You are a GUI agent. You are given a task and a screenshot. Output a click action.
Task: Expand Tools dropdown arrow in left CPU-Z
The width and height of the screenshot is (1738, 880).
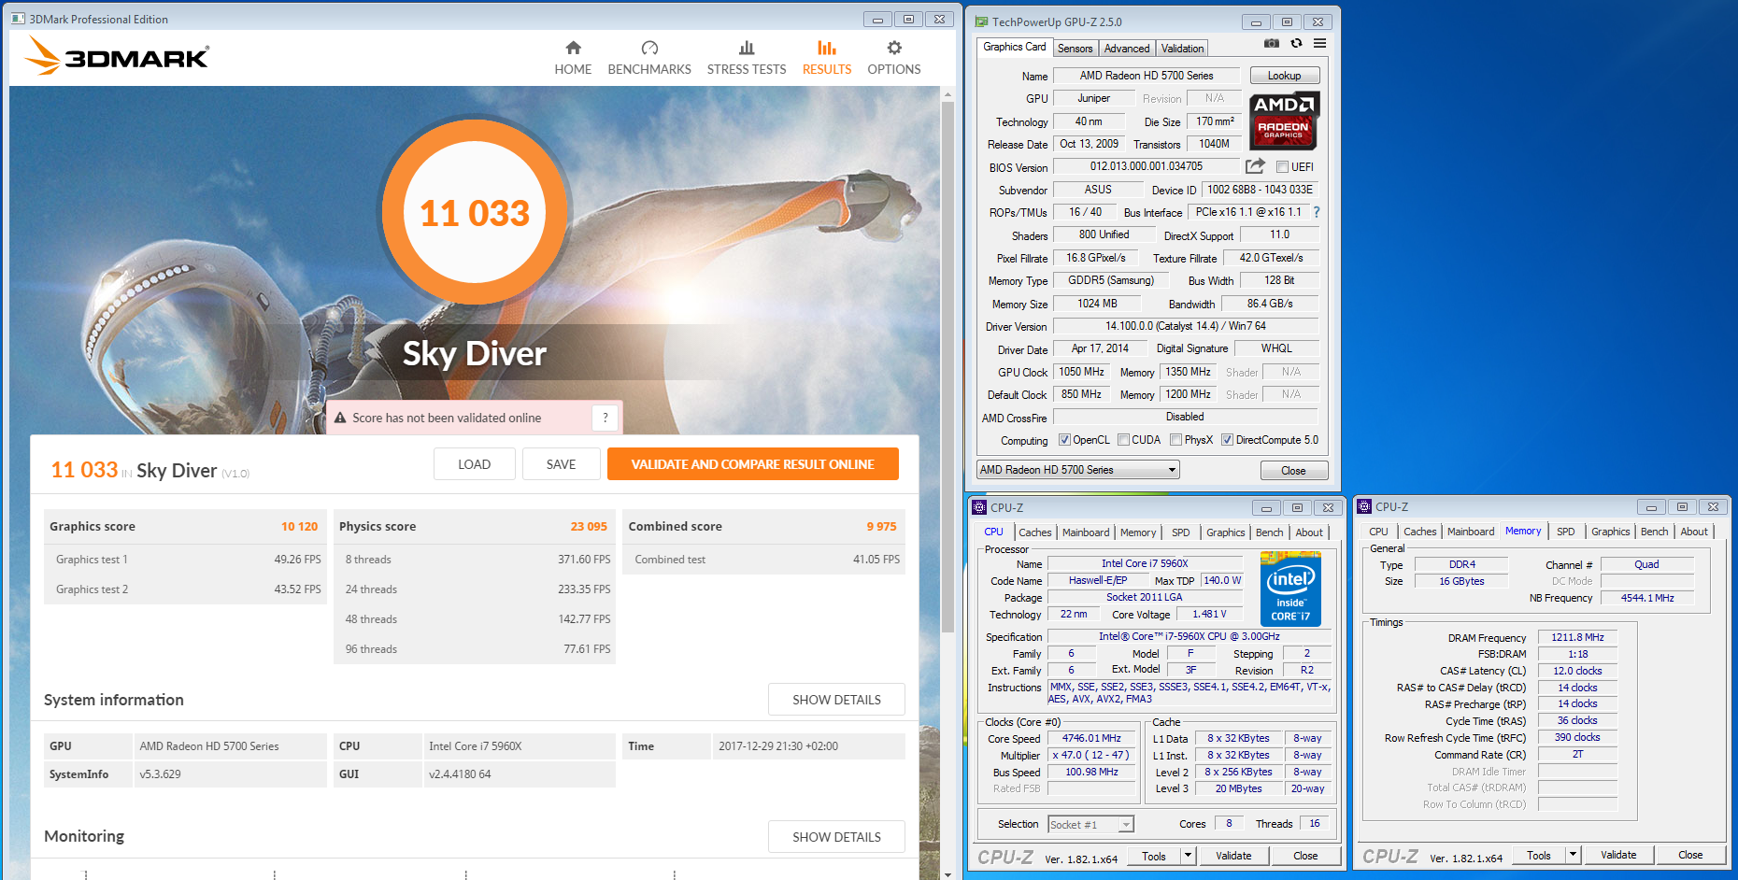pyautogui.click(x=1188, y=856)
